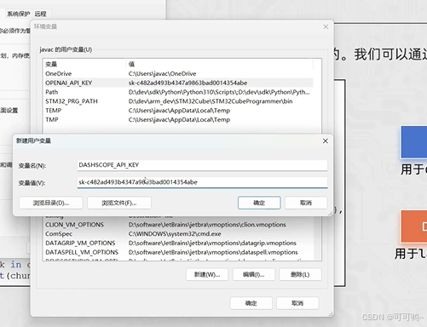Click the Path variable's D:\dev\sdk\Python value

tap(219, 92)
